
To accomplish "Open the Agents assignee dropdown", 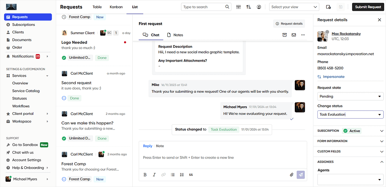I will (350, 179).
